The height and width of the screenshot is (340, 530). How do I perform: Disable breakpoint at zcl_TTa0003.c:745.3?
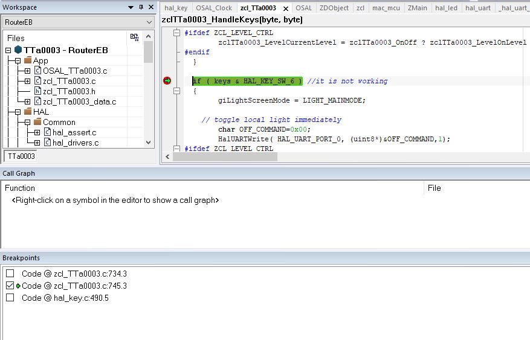(x=10, y=285)
